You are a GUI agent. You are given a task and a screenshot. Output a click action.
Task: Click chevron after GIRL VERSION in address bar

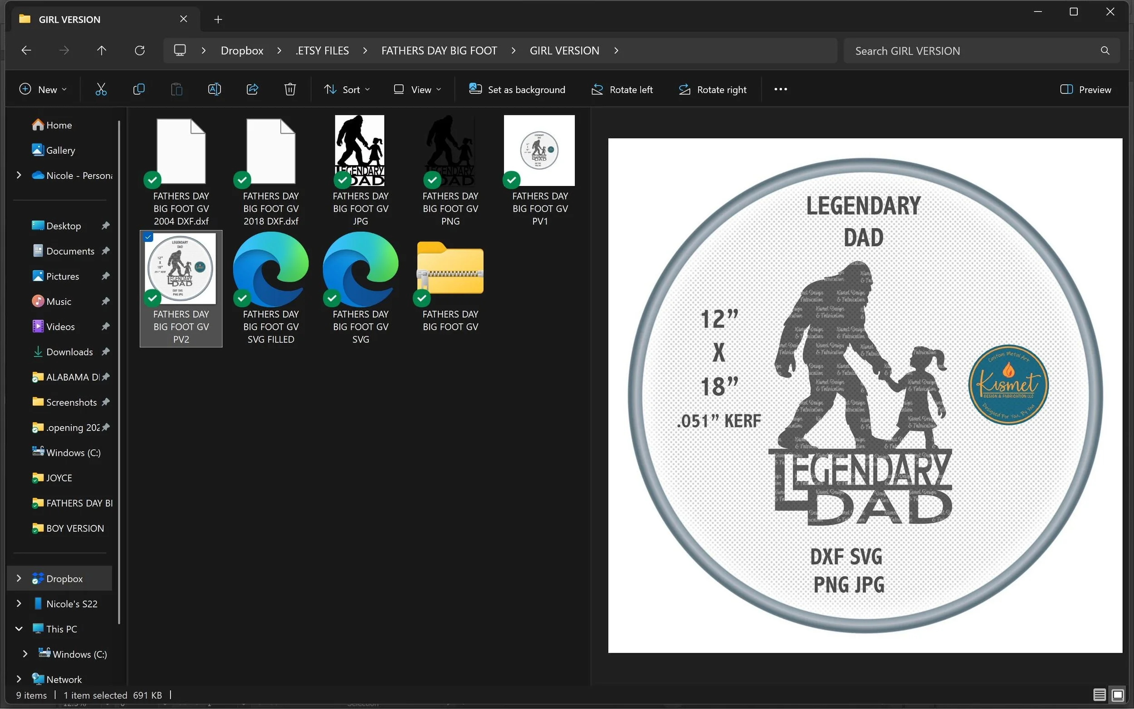click(616, 50)
